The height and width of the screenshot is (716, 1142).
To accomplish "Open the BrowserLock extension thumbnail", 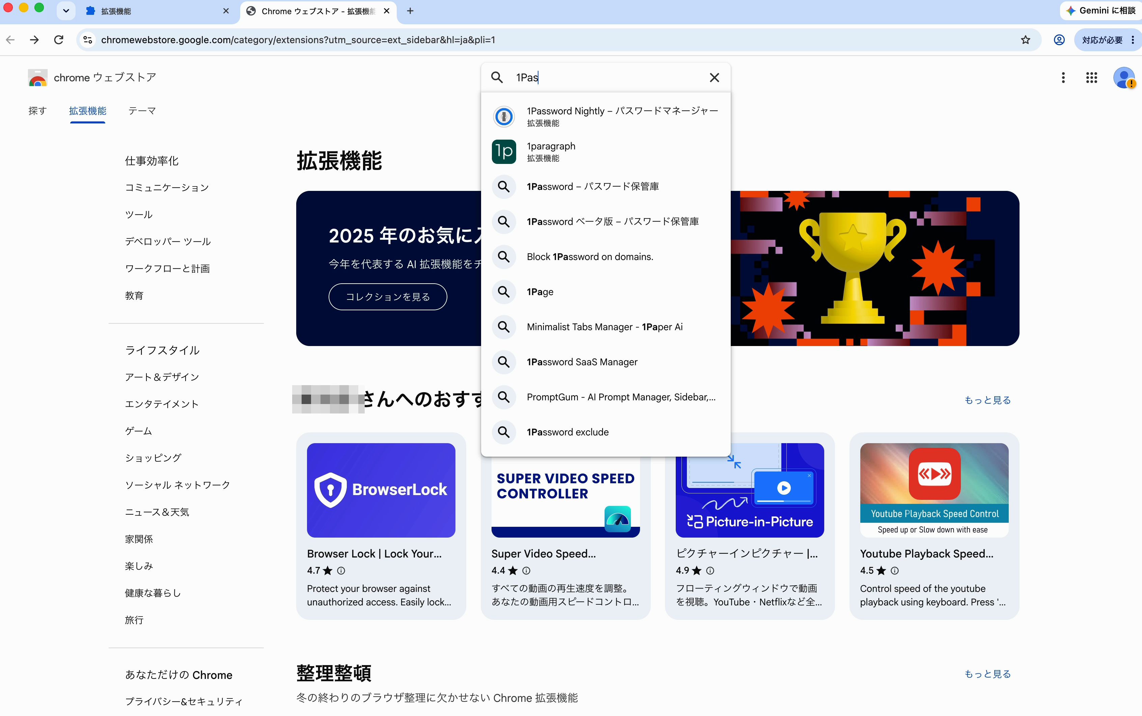I will tap(381, 490).
